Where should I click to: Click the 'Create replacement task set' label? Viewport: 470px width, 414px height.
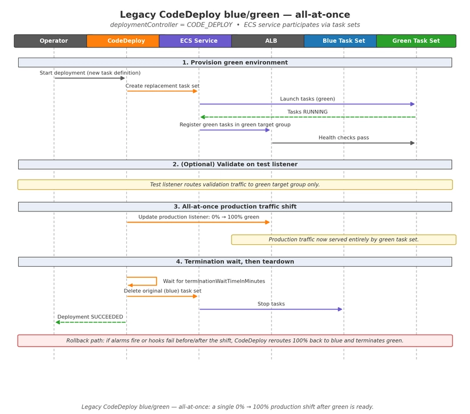(162, 86)
